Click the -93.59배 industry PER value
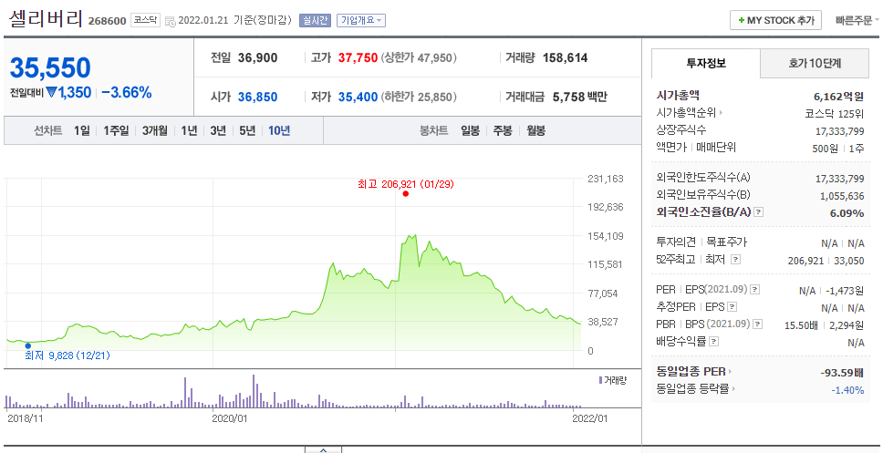The image size is (883, 453). [x=843, y=373]
